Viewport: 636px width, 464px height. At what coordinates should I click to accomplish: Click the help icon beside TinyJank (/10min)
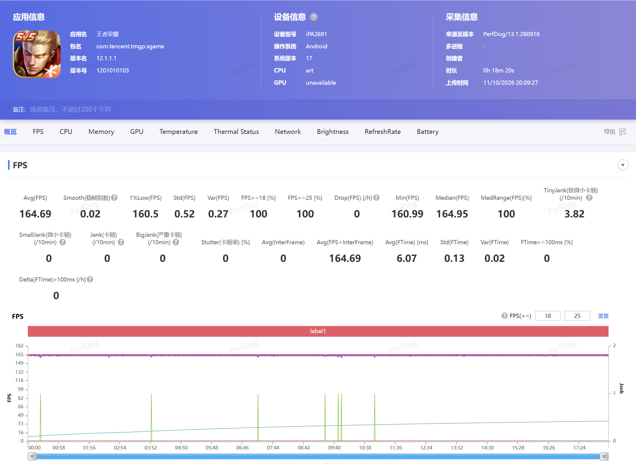(x=589, y=198)
